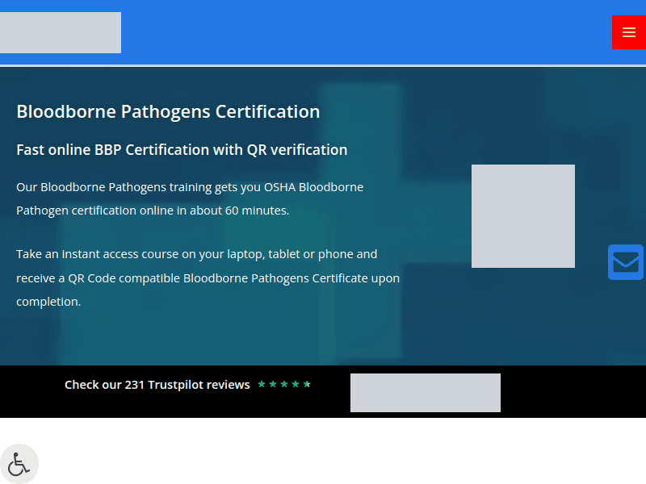Select the Bloodborne Pathogens Certification heading
This screenshot has height=484, width=646.
[x=168, y=111]
